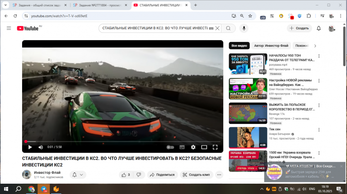The height and width of the screenshot is (194, 347).
Task: Open options for the 950 ТОН video
Action: [x=319, y=56]
